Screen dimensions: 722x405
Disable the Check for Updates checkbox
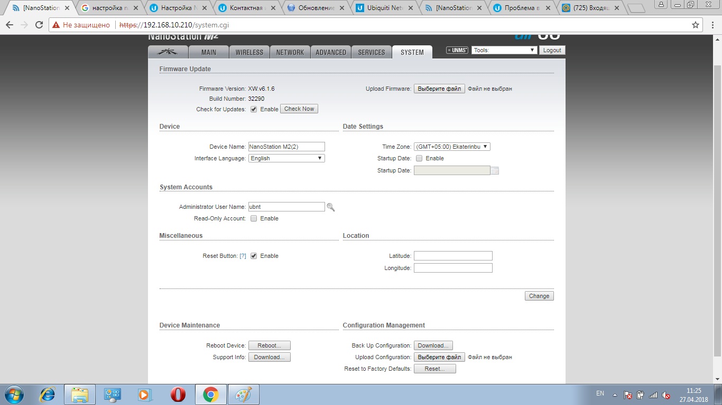(x=254, y=109)
